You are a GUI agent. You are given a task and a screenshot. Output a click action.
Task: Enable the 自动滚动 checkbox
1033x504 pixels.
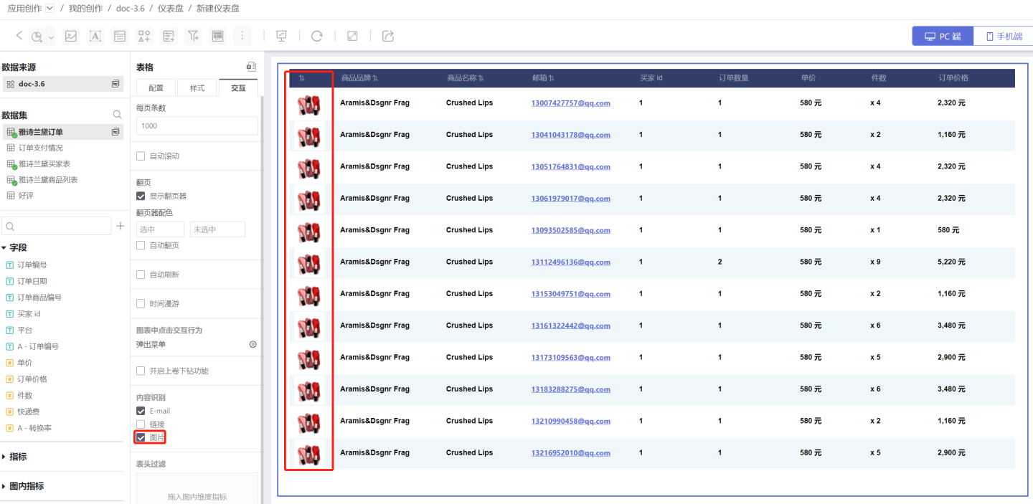point(141,156)
